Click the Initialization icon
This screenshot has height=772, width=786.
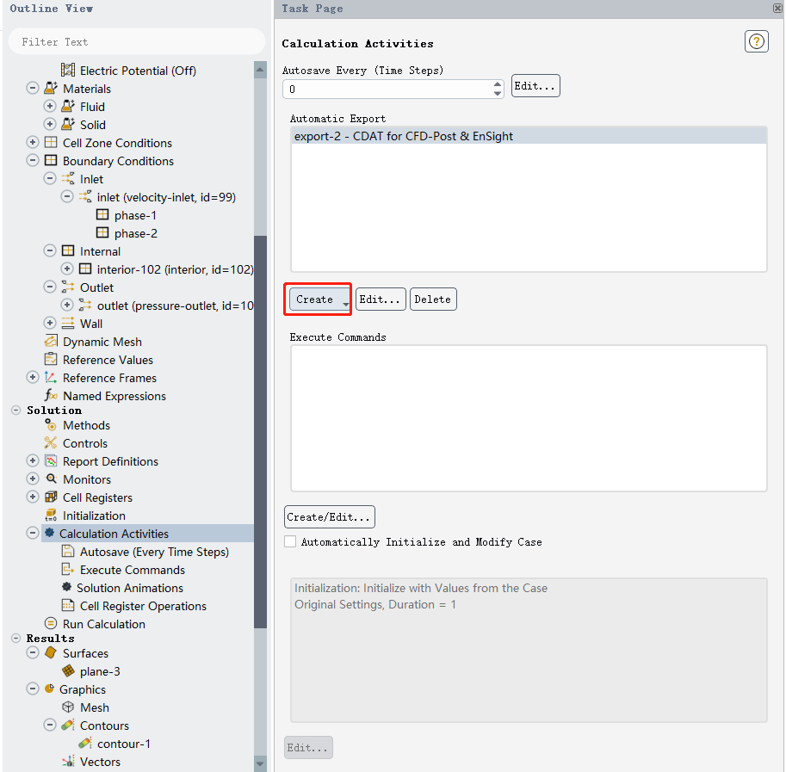click(51, 515)
